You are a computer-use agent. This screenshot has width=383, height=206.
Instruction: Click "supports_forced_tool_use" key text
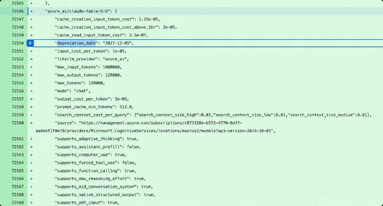pyautogui.click(x=87, y=163)
